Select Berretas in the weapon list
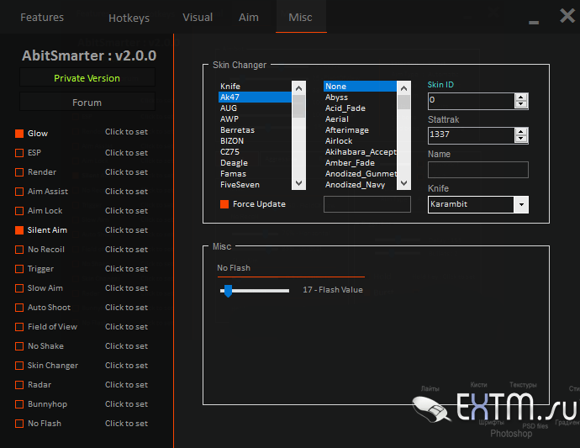 (255, 129)
